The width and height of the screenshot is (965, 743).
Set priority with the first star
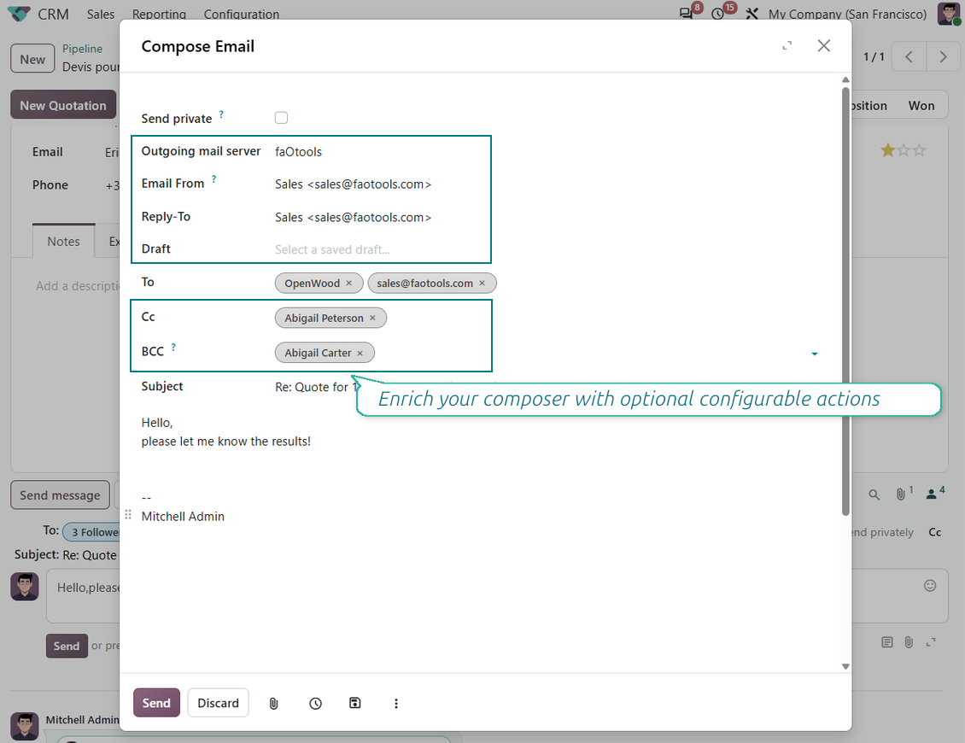pyautogui.click(x=887, y=150)
